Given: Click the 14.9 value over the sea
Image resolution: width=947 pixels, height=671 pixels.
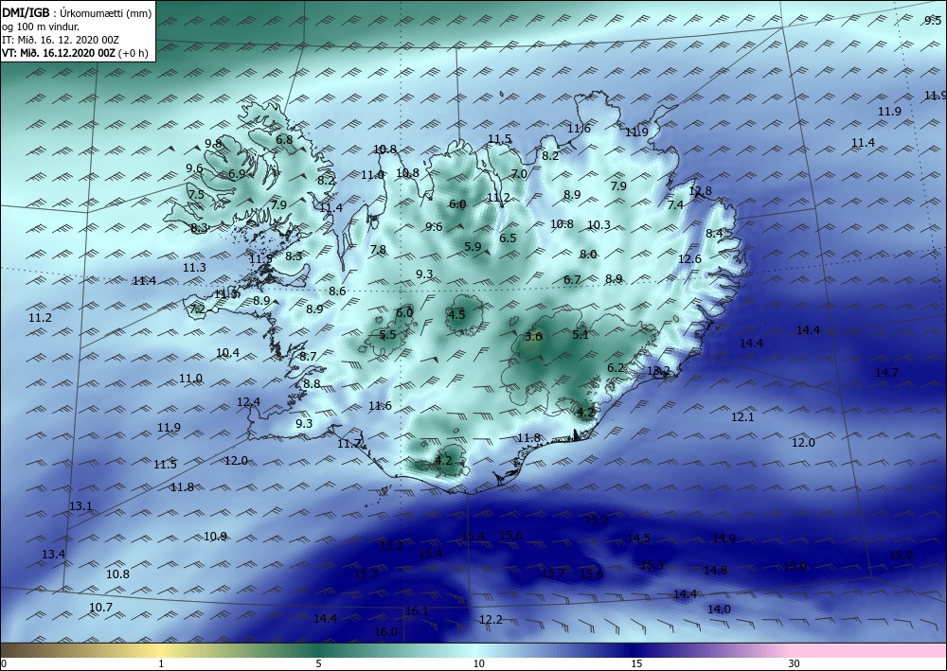Looking at the screenshot, I should coord(724,538).
